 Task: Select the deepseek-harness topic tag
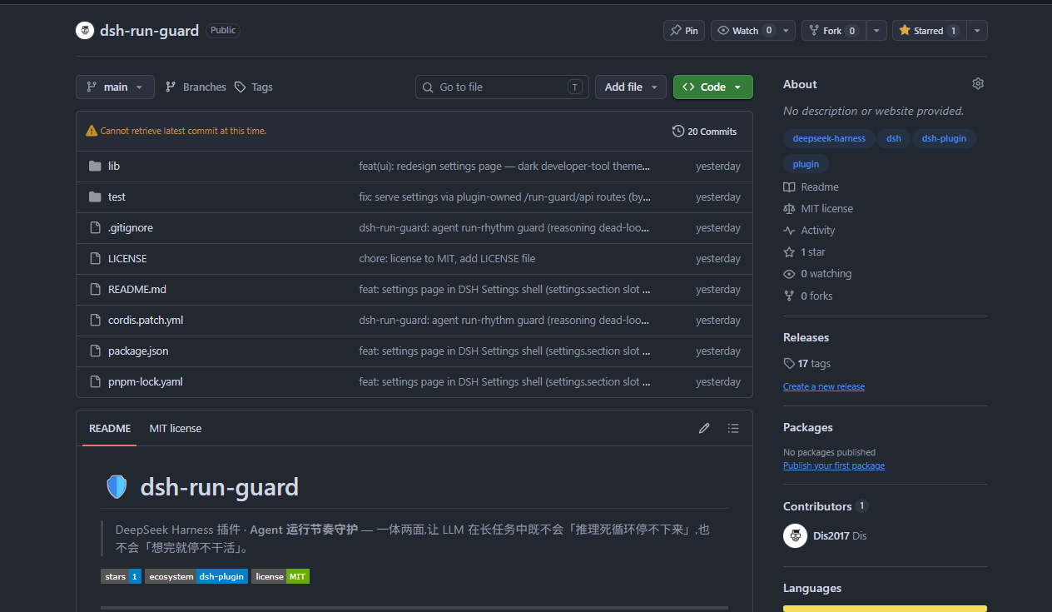[829, 138]
